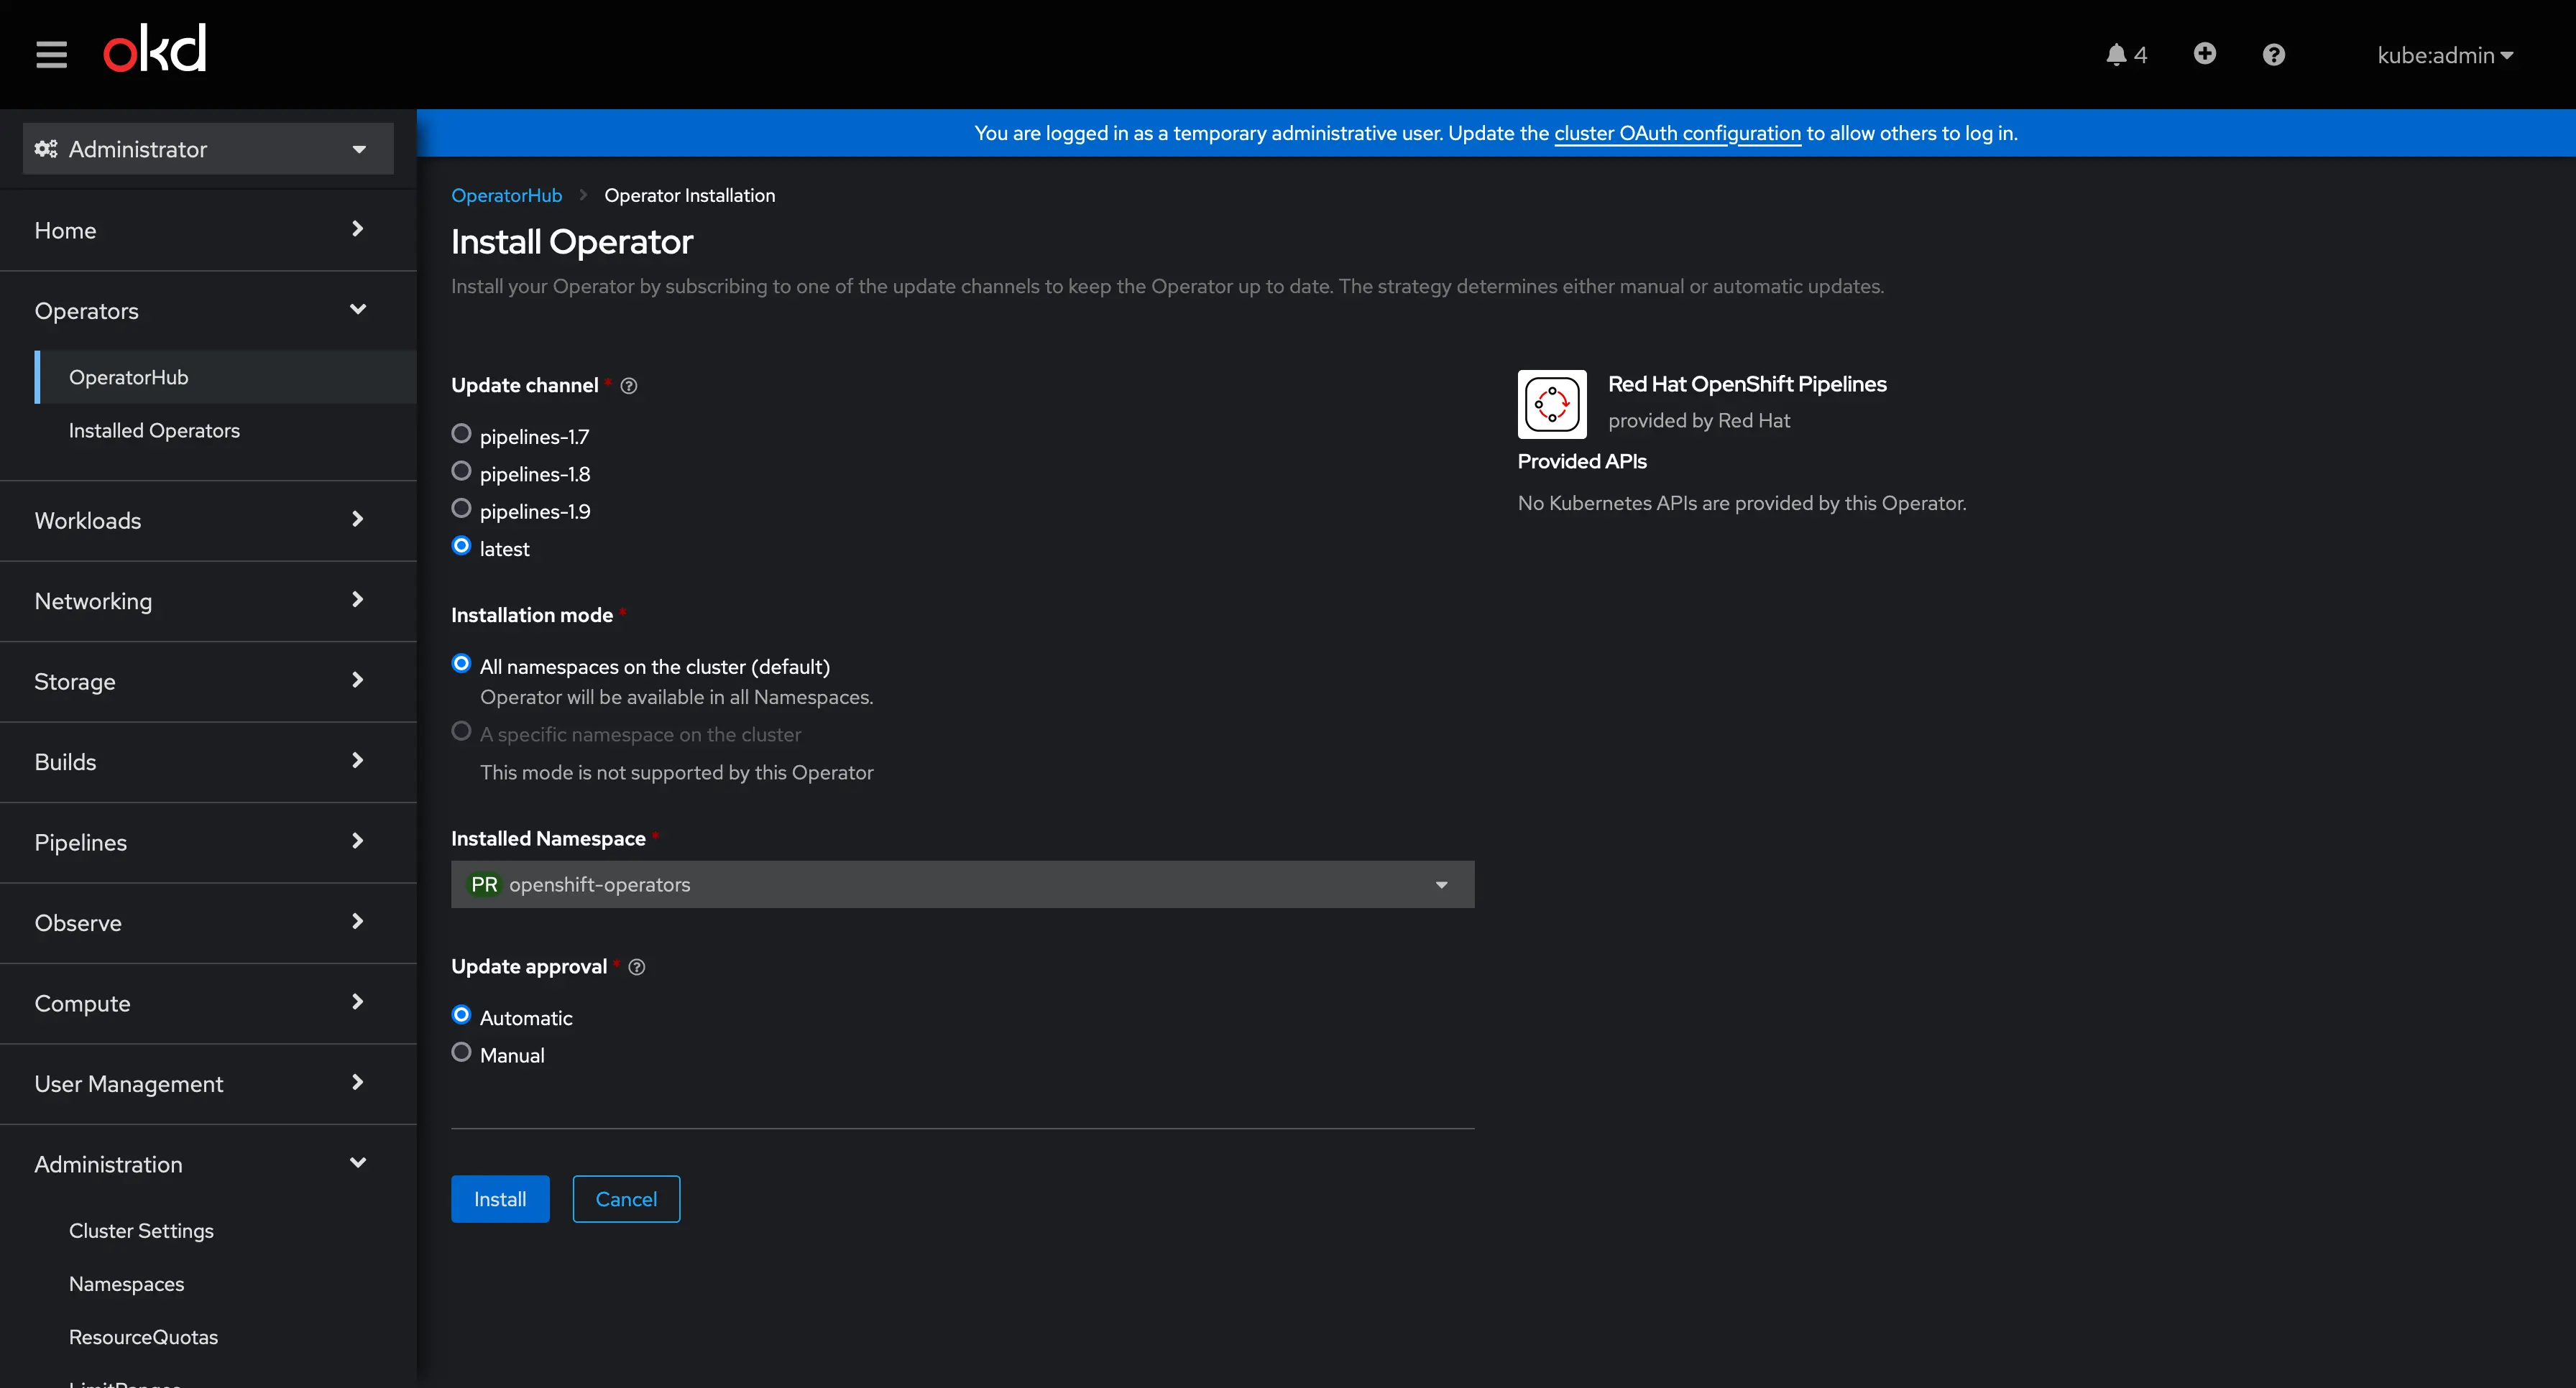
Task: Open Namespaces under Administration
Action: 226,1284
